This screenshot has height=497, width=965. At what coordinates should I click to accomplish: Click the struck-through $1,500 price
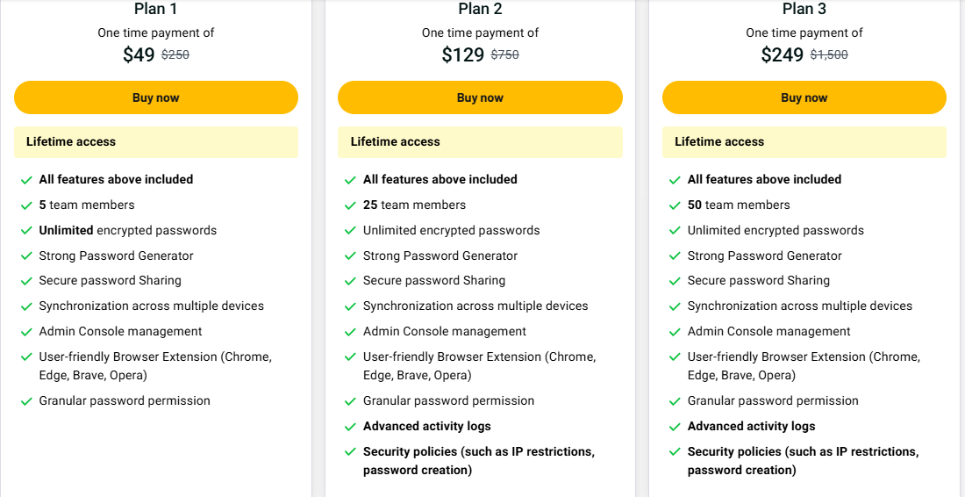[829, 54]
